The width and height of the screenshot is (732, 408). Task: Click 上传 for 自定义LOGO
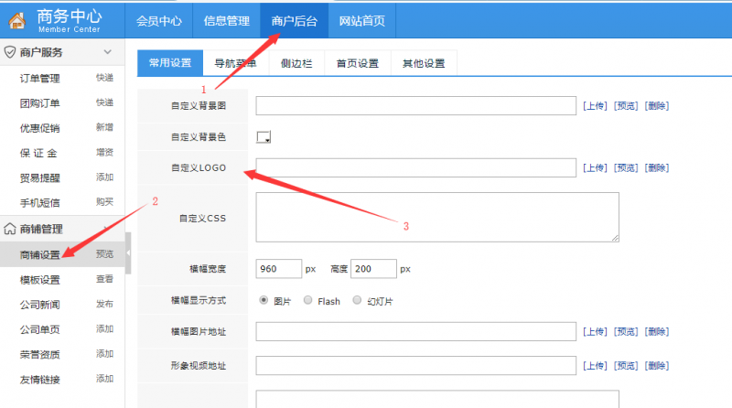(x=595, y=167)
